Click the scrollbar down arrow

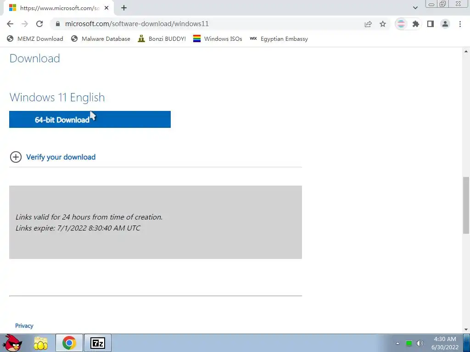click(x=466, y=329)
